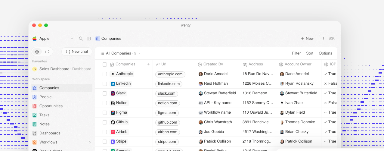Viewport: 384px width, 151px height.
Task: Open the anthropic.com link
Action: pos(170,74)
